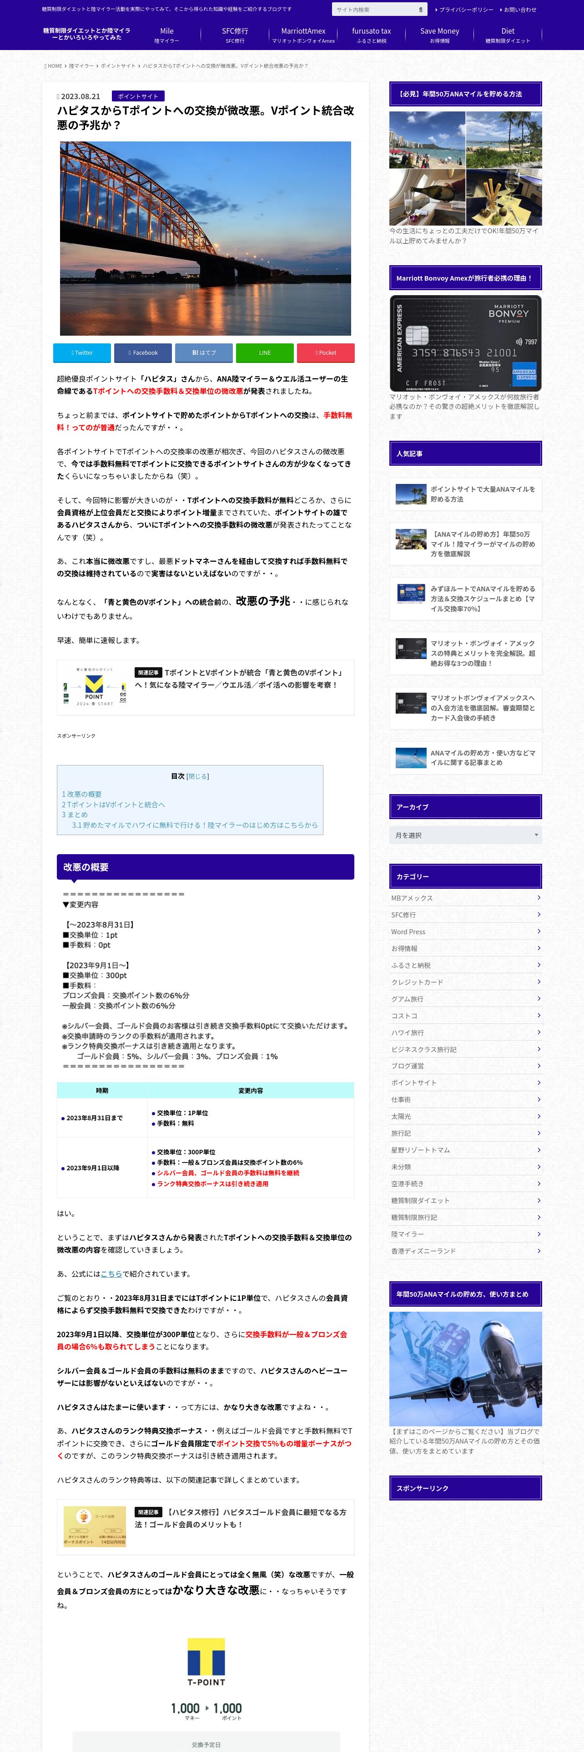Collapse the table of contents with 閉じる

click(x=198, y=776)
